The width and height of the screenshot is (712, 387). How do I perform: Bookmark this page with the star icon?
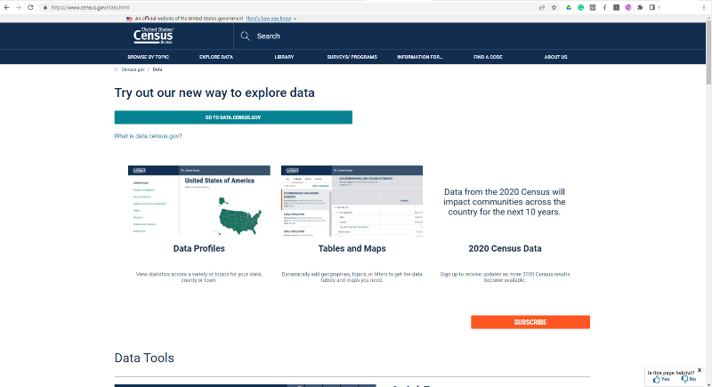point(554,7)
